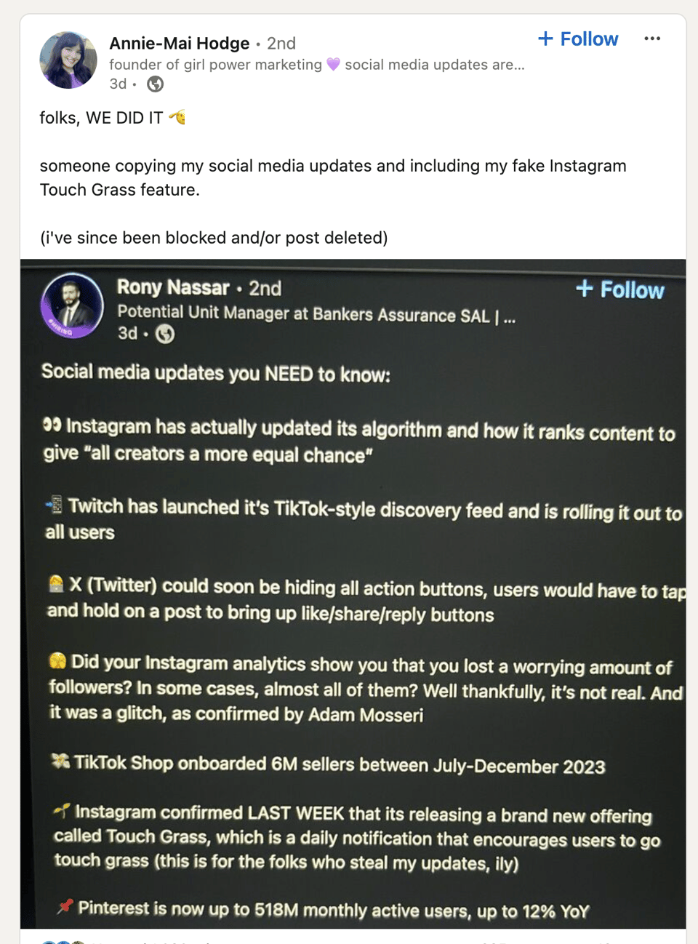Click the "Potential Unit Manager at Bankers Assurance" headline
Image resolution: width=698 pixels, height=944 pixels.
pos(303,314)
